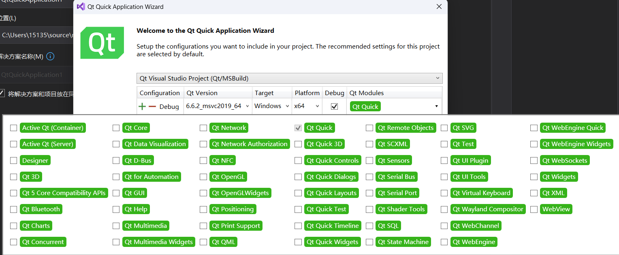The height and width of the screenshot is (255, 619).
Task: Click the solution name input field
Action: [x=36, y=75]
